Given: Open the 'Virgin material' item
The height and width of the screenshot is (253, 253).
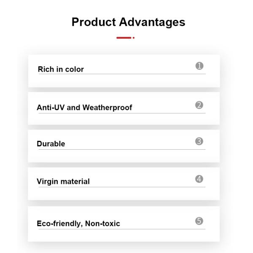Looking at the screenshot, I should pos(63,182).
